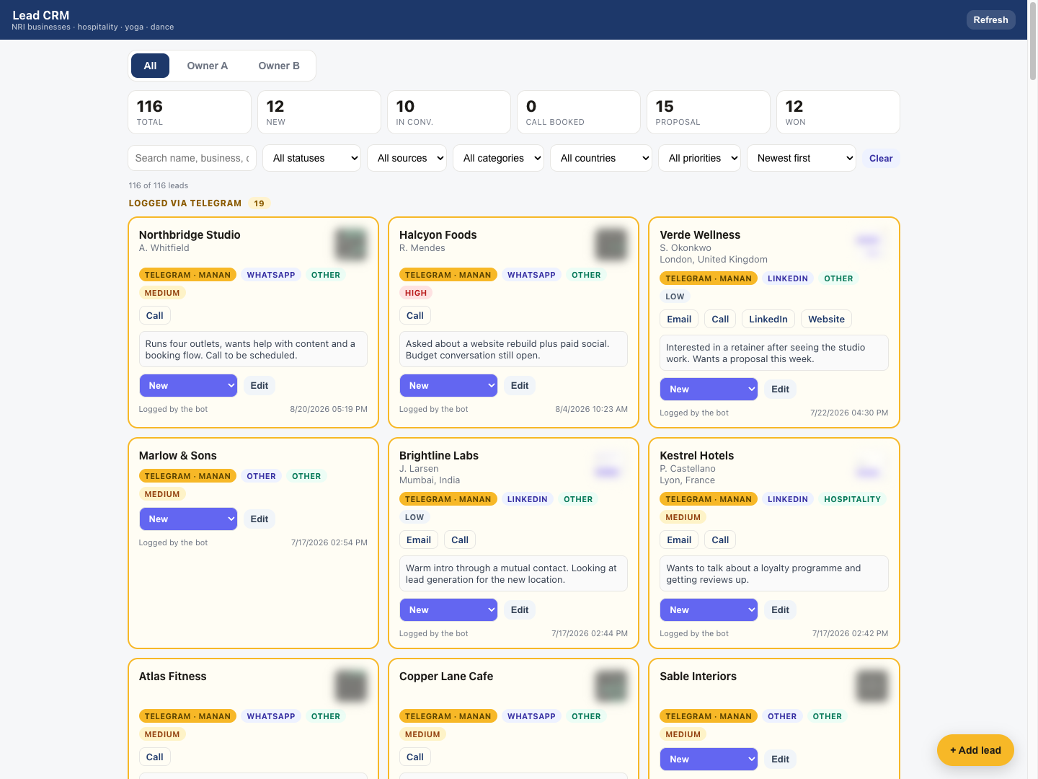Open the All countries dropdown
Viewport: 1038px width, 779px height.
pyautogui.click(x=601, y=158)
